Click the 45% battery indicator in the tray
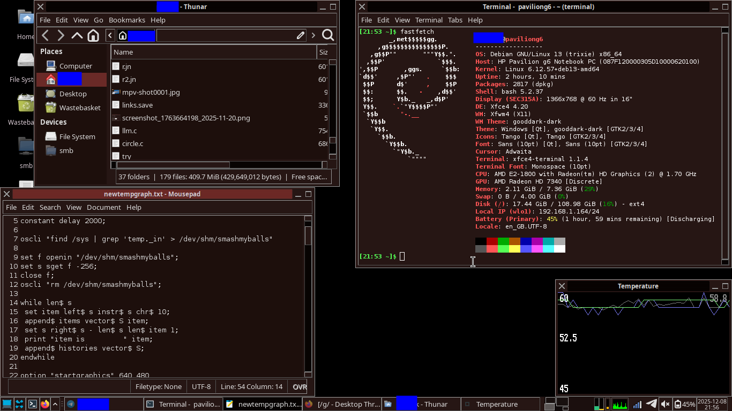 (684, 405)
